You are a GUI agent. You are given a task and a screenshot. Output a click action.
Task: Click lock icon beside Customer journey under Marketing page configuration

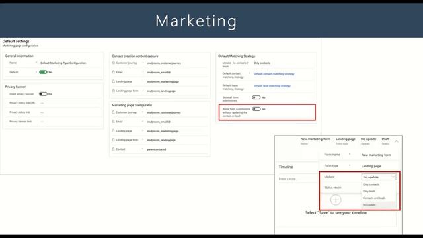(113, 112)
